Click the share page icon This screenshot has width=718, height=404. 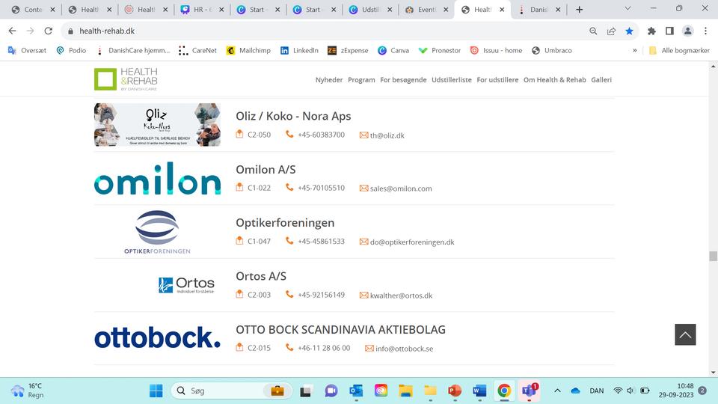click(x=611, y=31)
